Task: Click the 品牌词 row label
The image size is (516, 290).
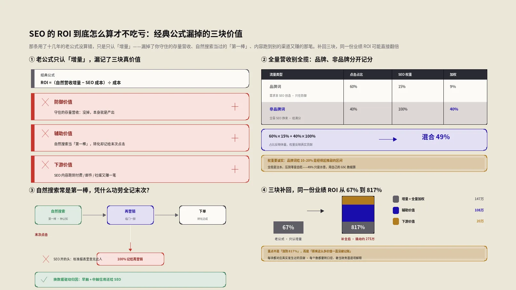Action: (275, 87)
